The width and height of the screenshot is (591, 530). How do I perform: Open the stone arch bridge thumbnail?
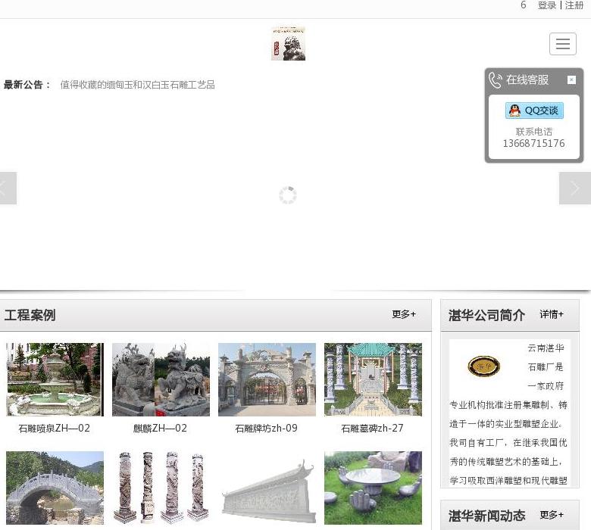click(55, 488)
